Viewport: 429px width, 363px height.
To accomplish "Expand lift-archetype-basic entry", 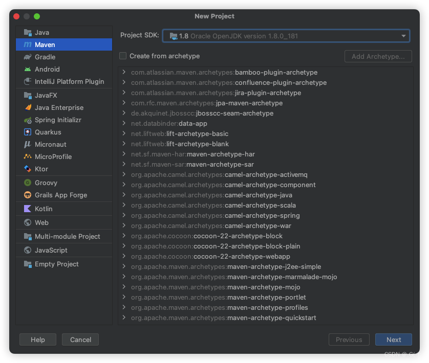I will coord(124,133).
